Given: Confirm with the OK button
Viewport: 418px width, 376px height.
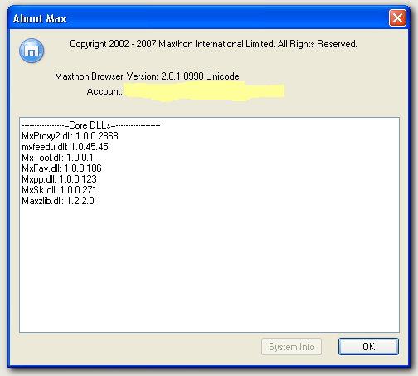Looking at the screenshot, I should [368, 346].
